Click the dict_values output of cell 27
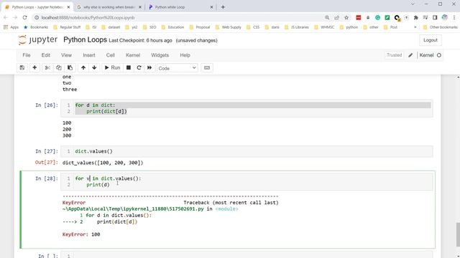The height and width of the screenshot is (258, 460). [x=103, y=163]
